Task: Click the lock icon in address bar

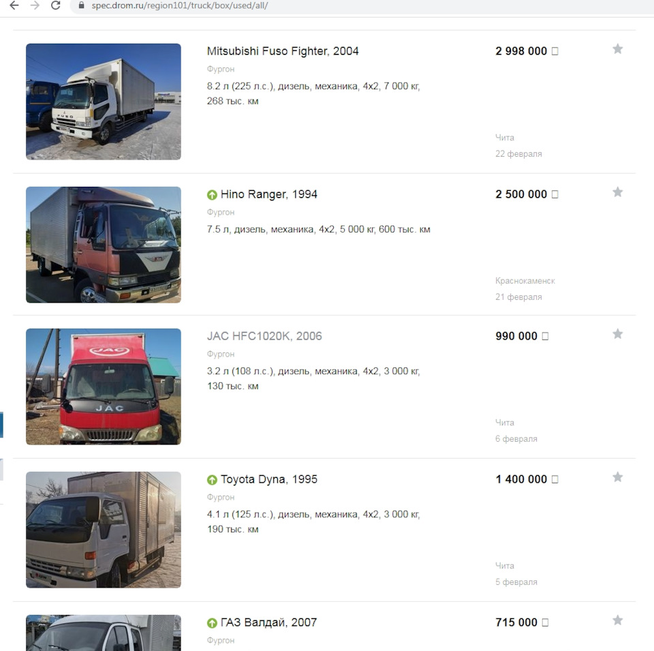Action: (82, 5)
